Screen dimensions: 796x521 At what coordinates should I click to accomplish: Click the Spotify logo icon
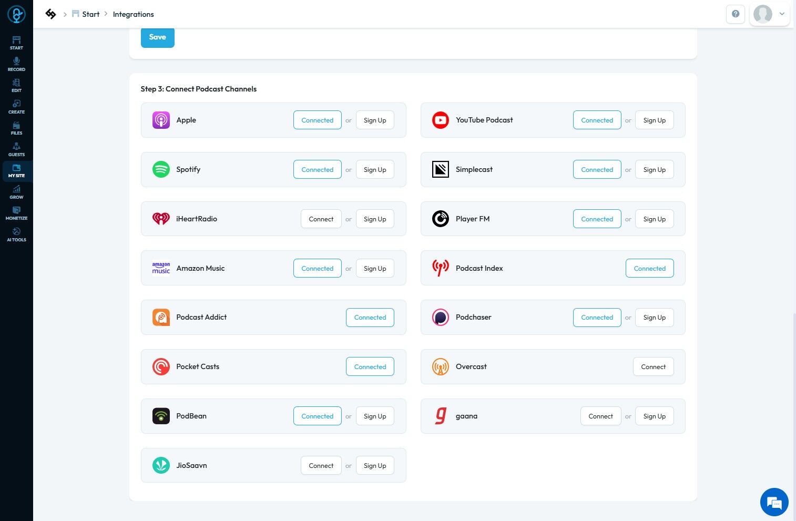pos(161,169)
